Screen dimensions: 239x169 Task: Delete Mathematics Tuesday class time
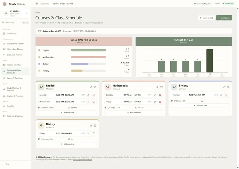(160, 95)
